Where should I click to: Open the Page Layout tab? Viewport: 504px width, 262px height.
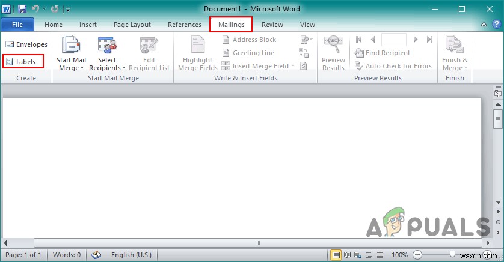click(132, 25)
